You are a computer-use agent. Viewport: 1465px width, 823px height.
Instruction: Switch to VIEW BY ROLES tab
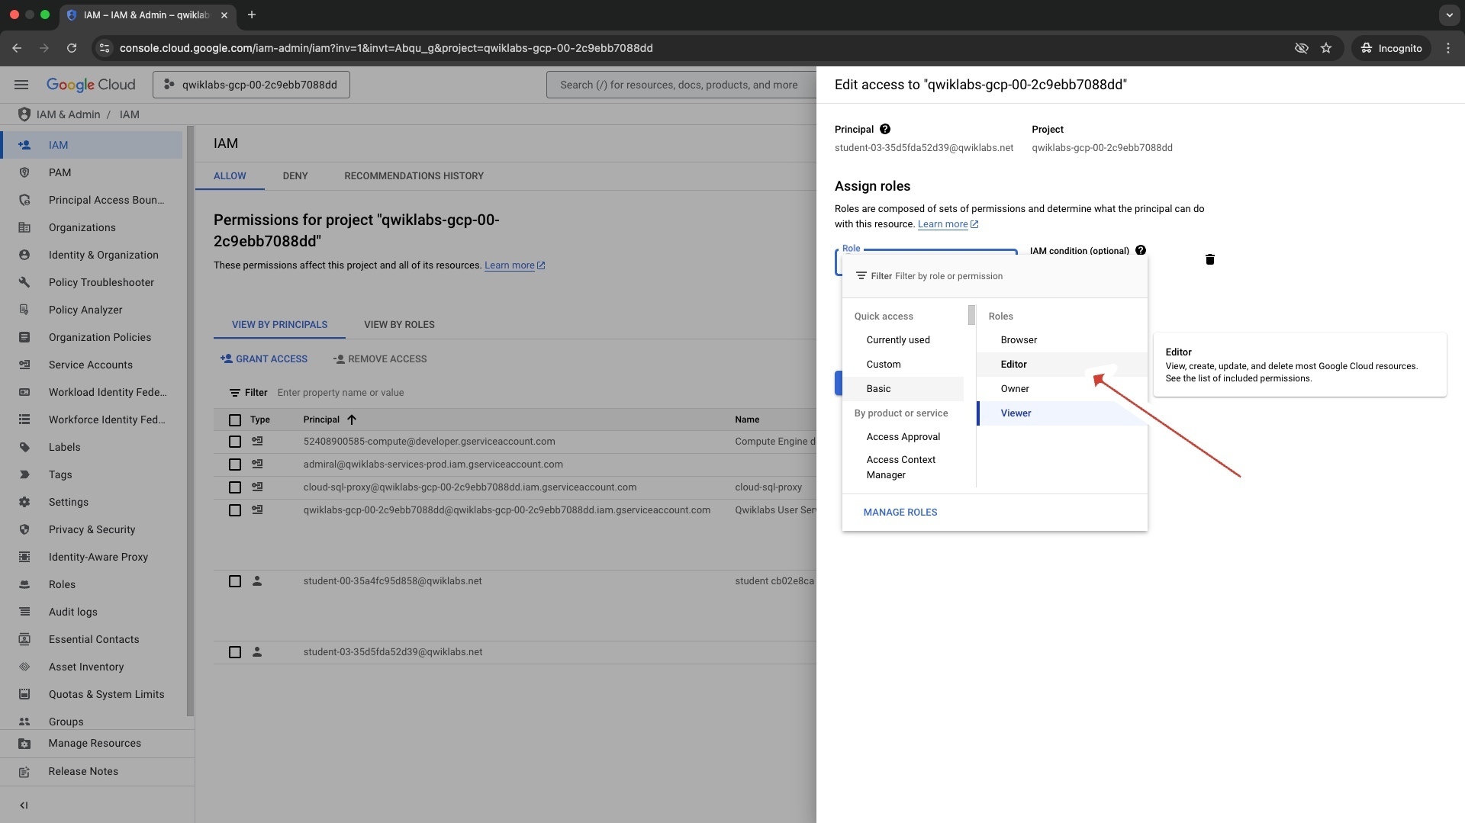[399, 325]
